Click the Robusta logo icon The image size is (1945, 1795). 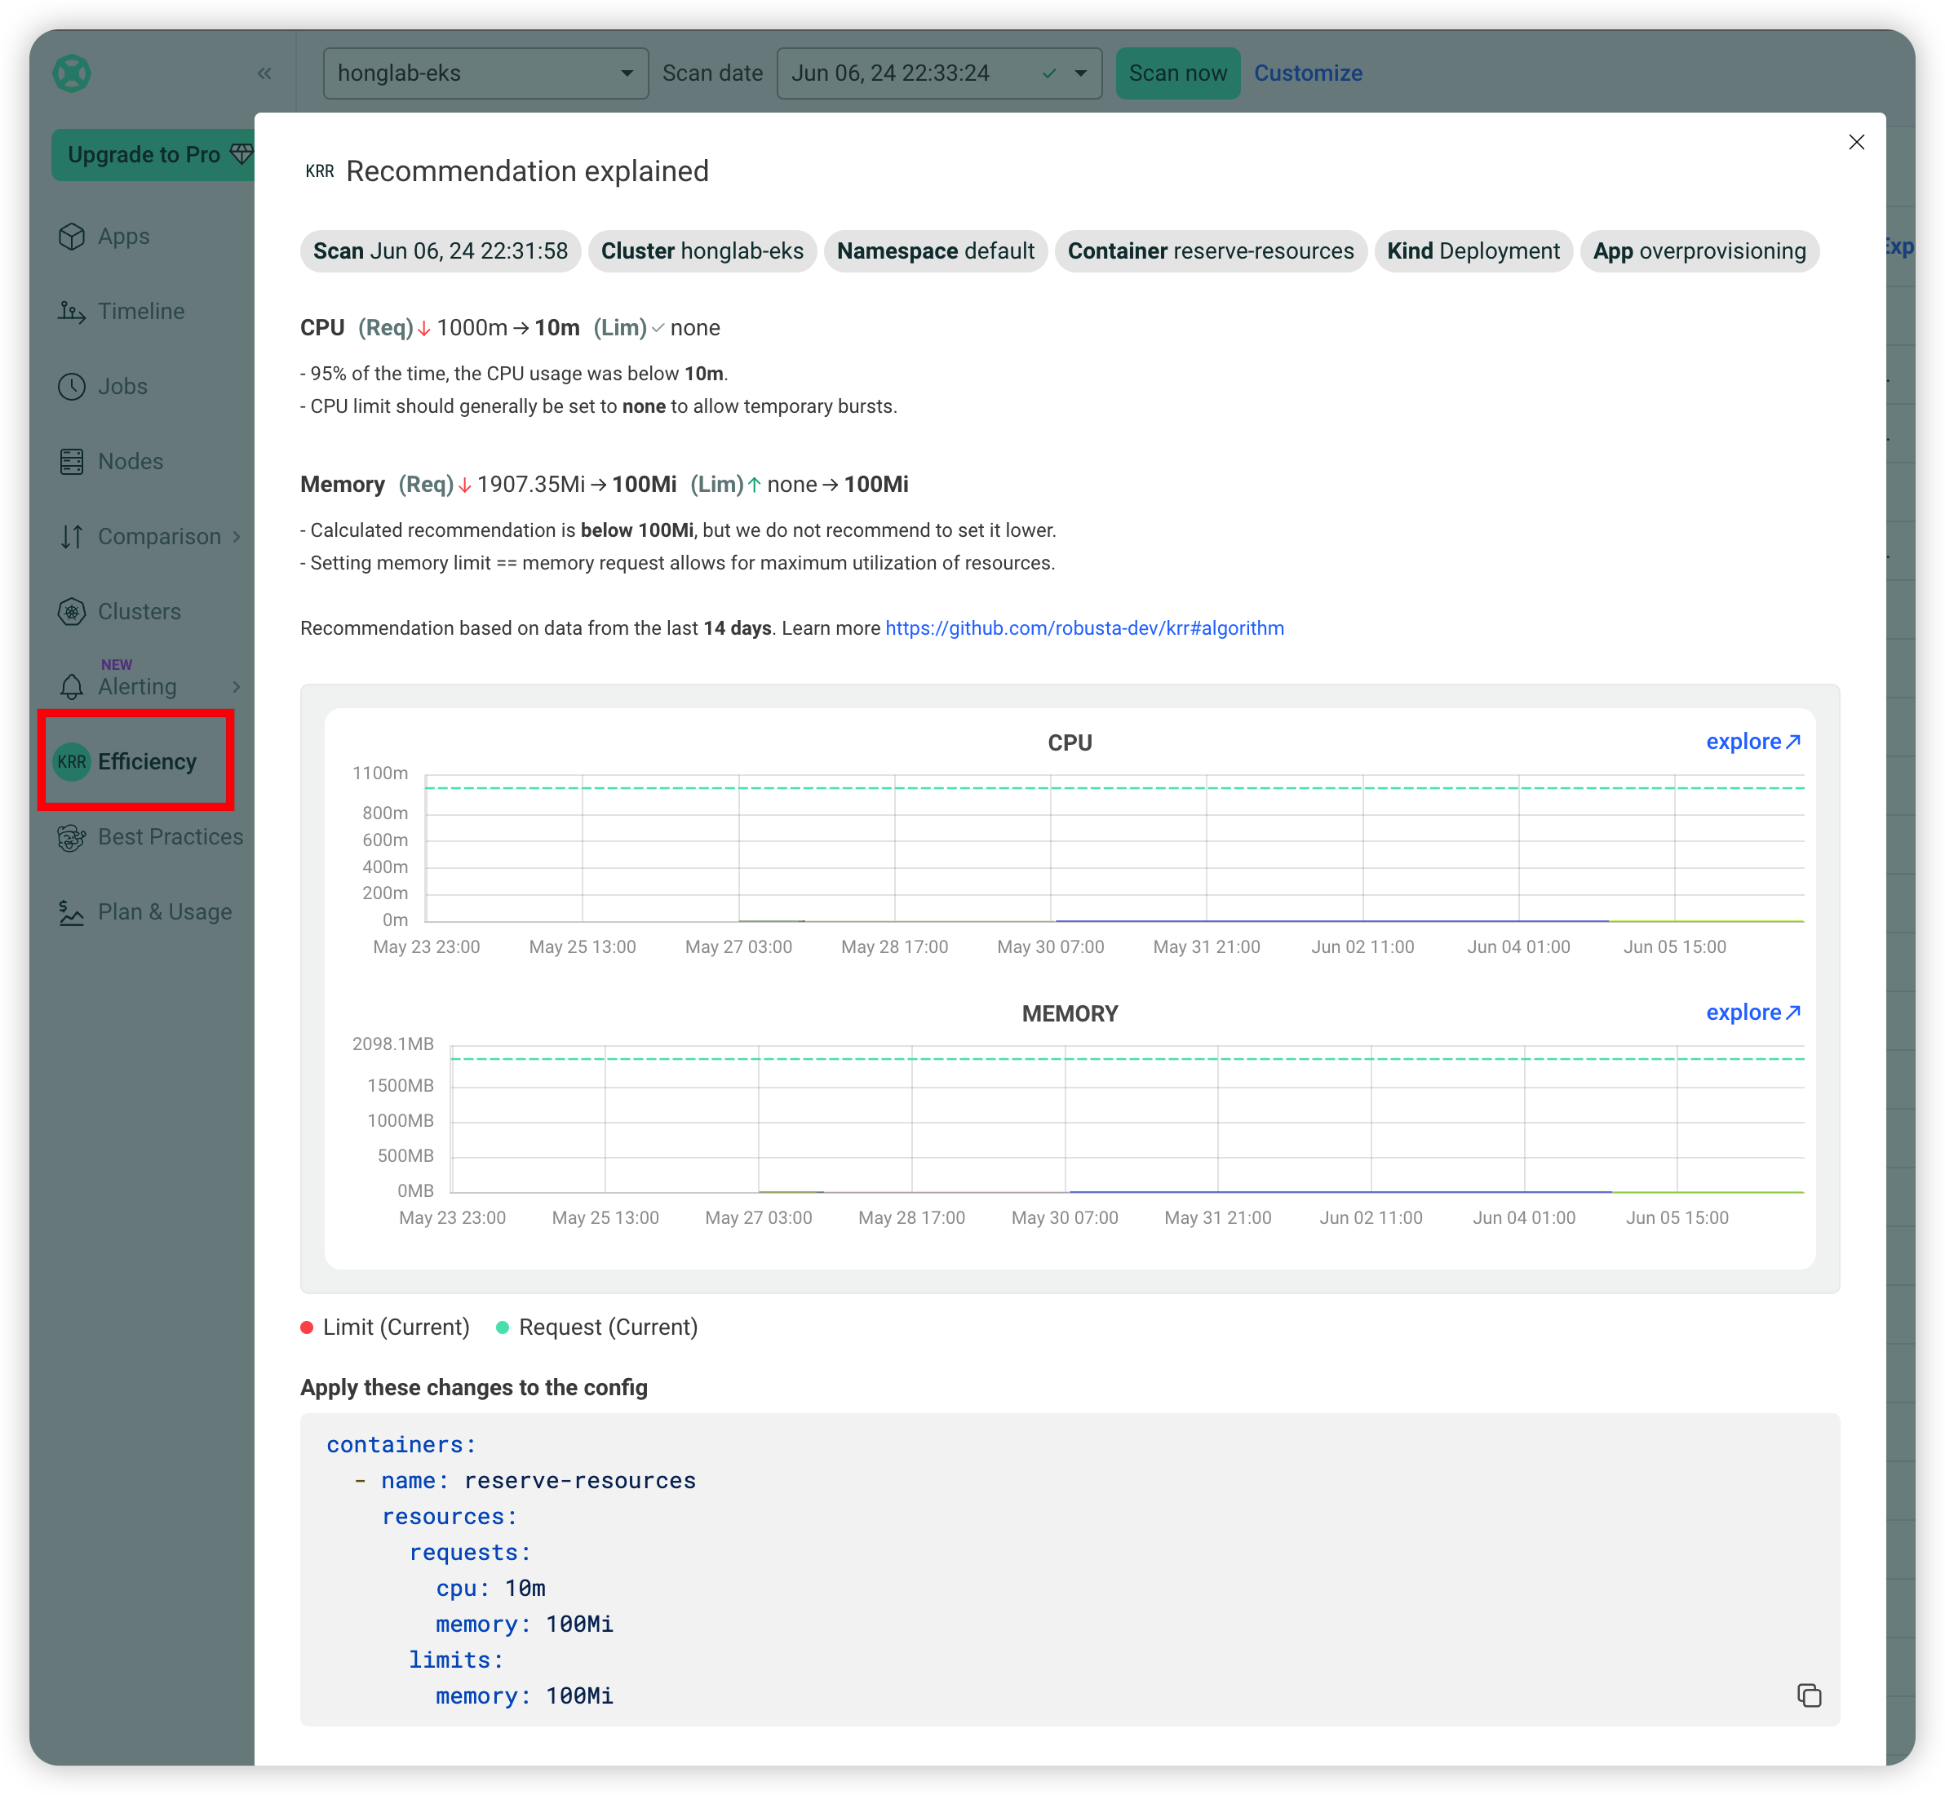(x=72, y=73)
